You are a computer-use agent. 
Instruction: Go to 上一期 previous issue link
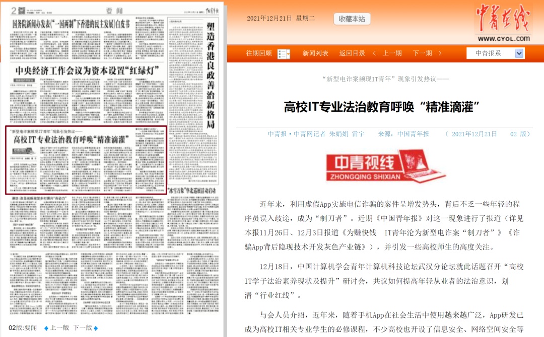click(x=392, y=53)
